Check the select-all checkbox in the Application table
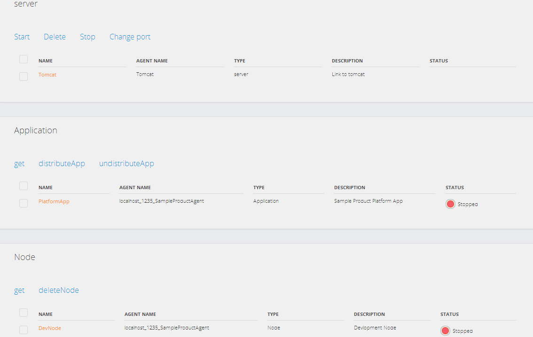The image size is (533, 337). [x=24, y=185]
